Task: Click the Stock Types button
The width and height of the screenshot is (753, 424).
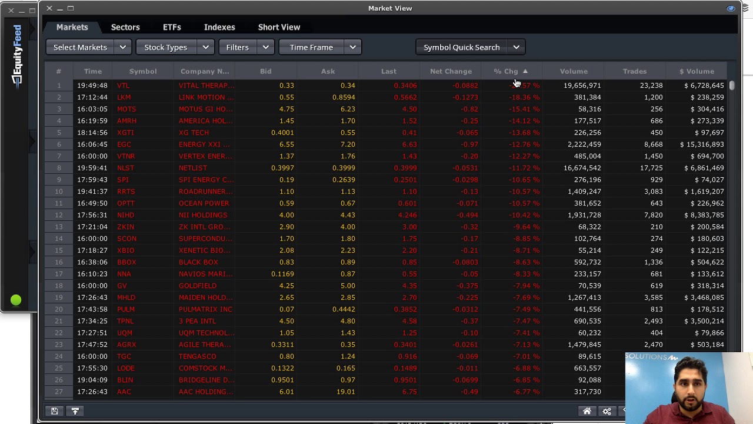Action: pyautogui.click(x=166, y=47)
